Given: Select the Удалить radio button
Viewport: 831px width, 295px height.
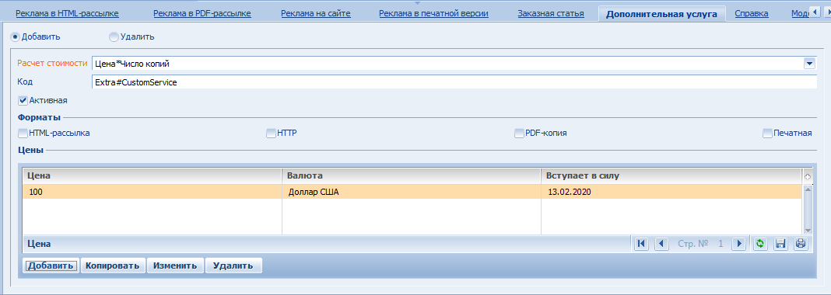Looking at the screenshot, I should (114, 37).
